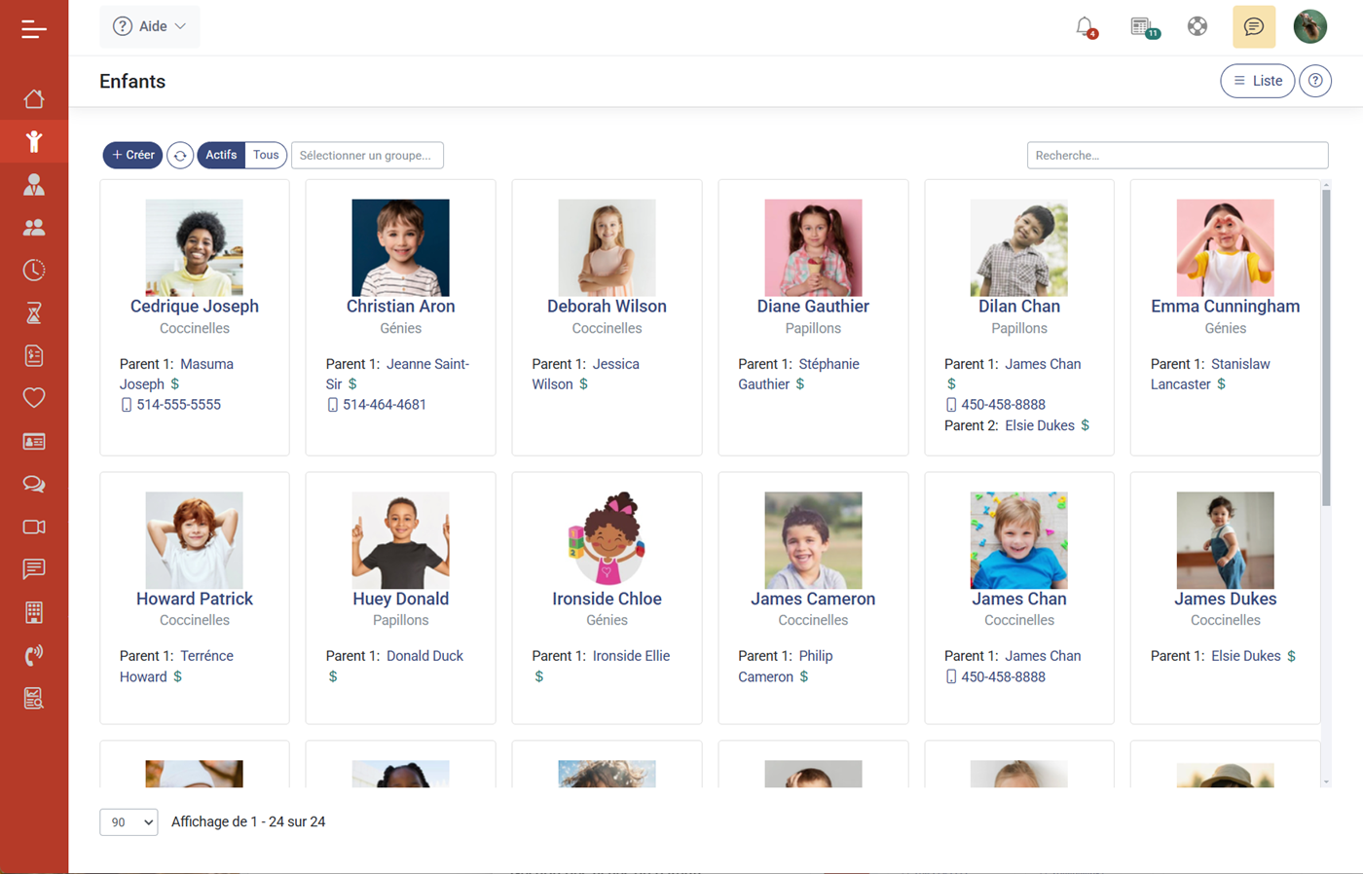
Task: Select the parents icon in the sidebar
Action: click(34, 184)
